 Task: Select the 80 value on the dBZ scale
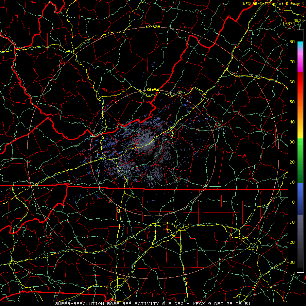(292, 42)
